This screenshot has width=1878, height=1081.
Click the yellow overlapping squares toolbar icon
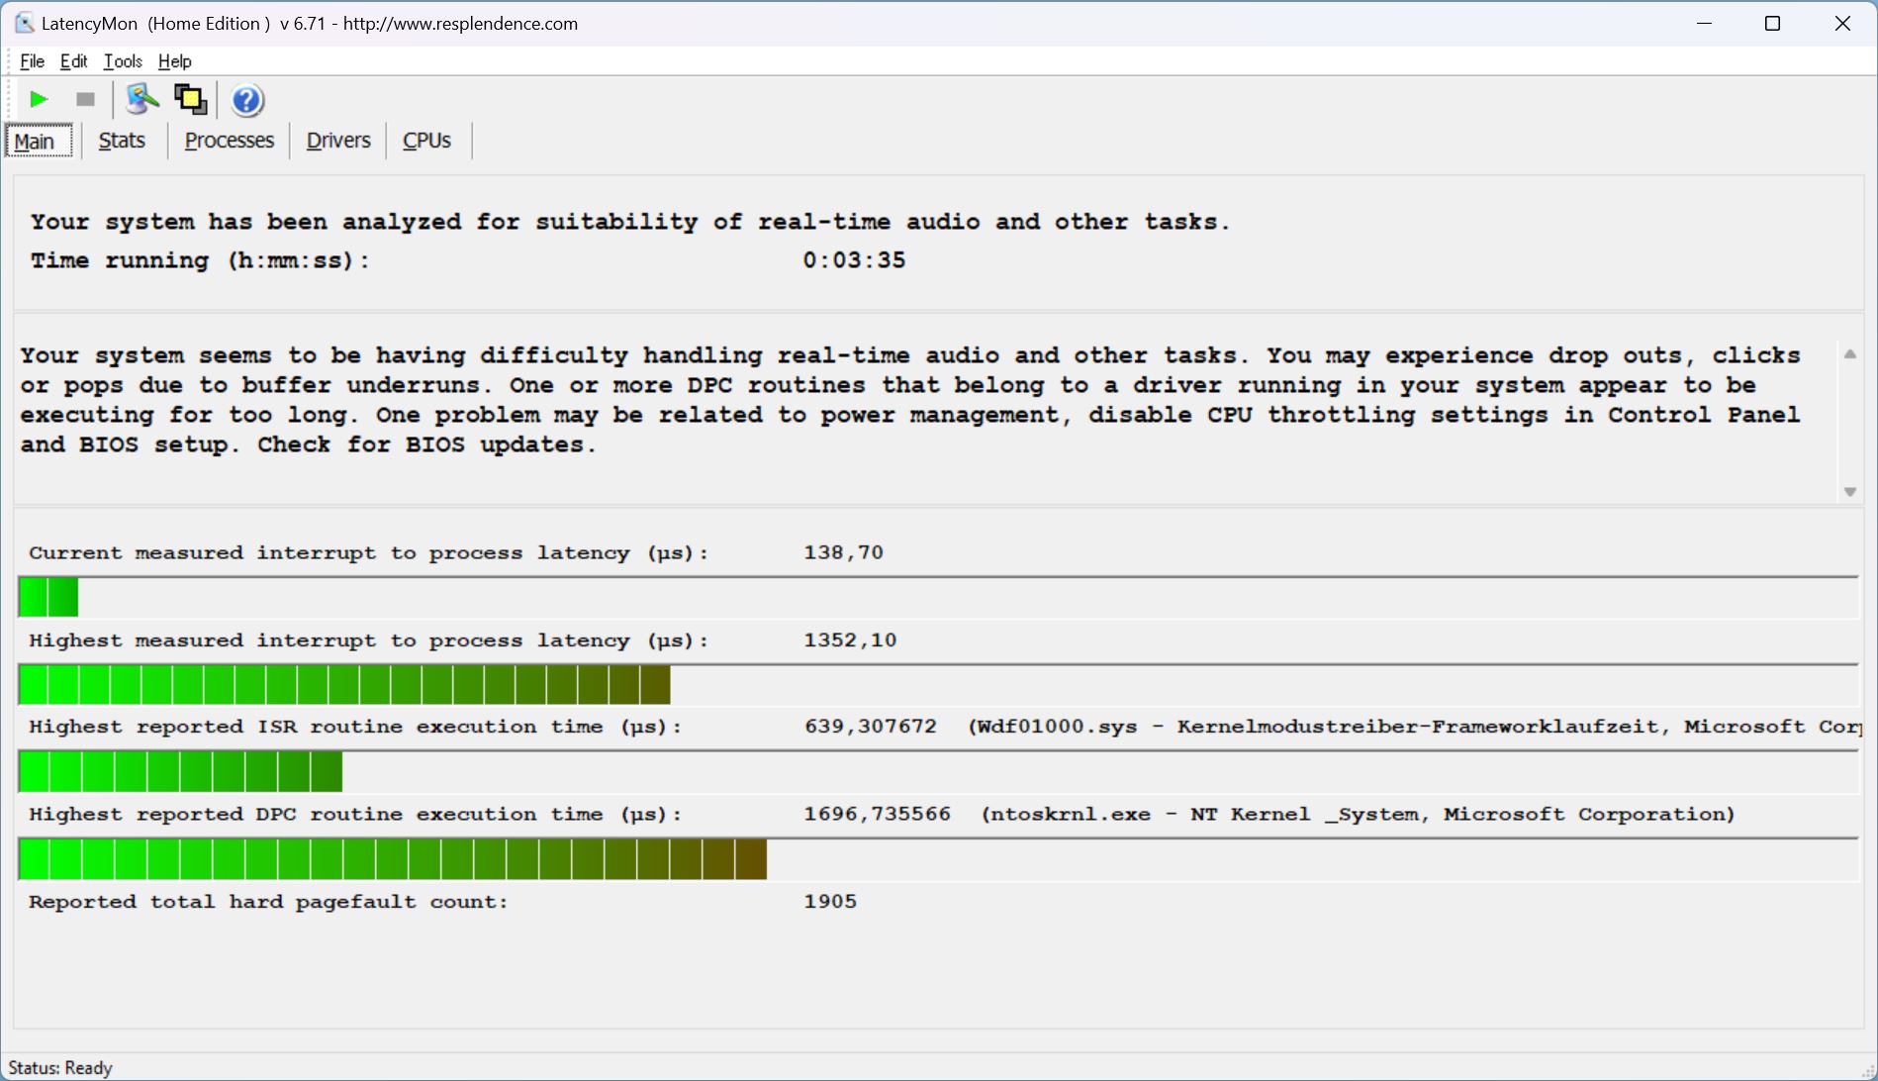(x=190, y=99)
